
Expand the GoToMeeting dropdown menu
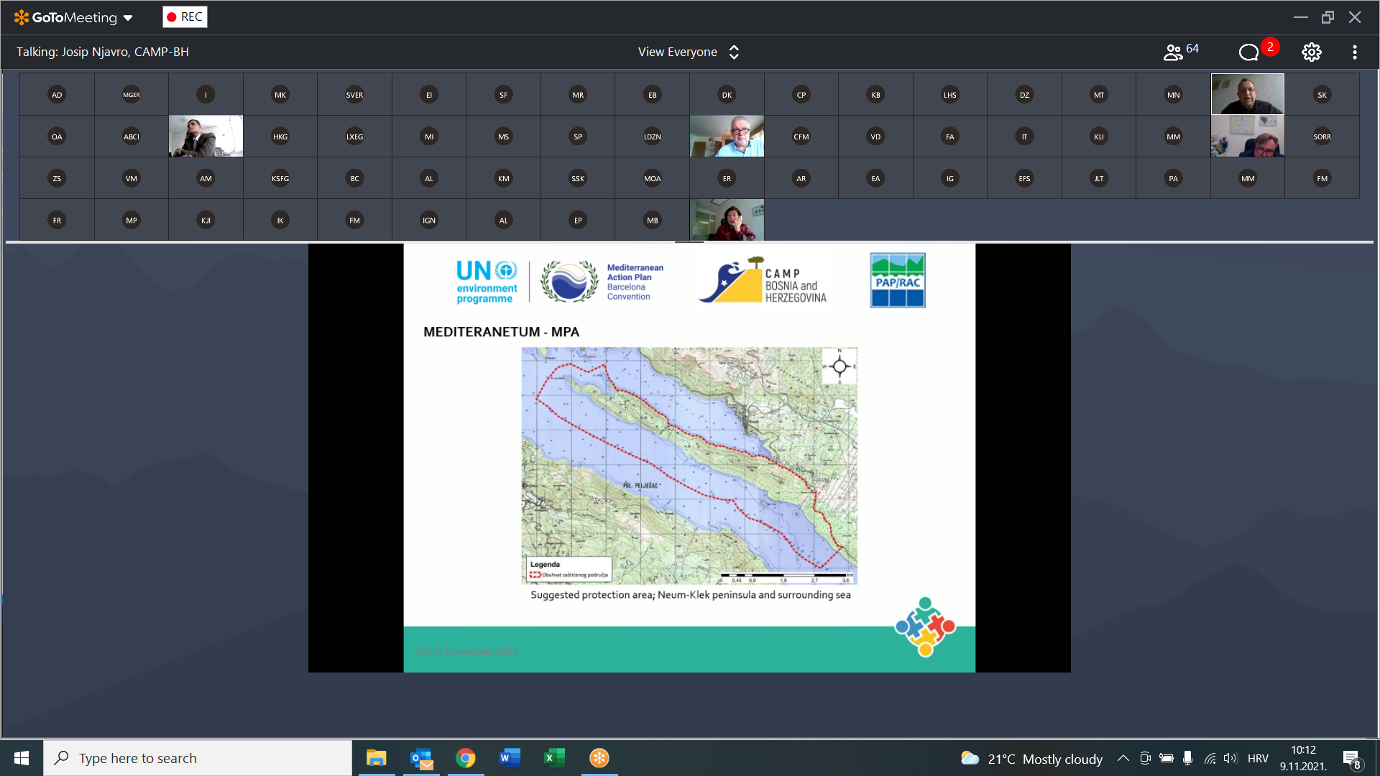128,18
